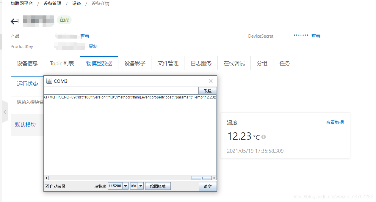Click the 绘图模式 button

(x=158, y=186)
